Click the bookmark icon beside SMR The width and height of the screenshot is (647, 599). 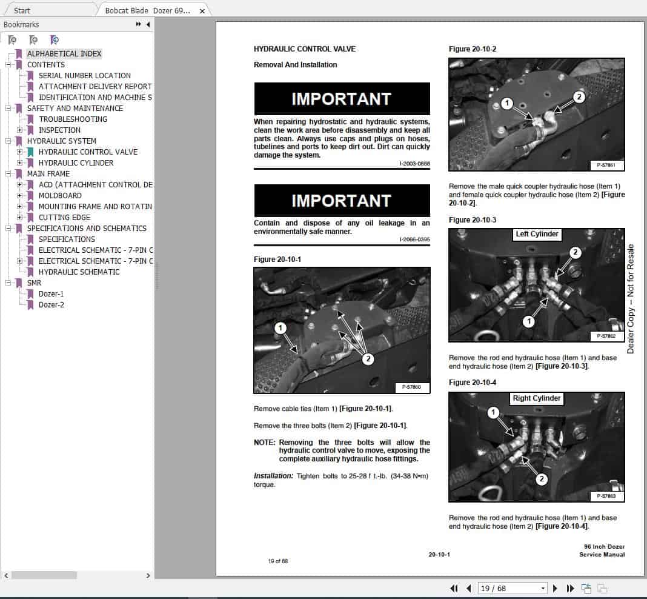click(x=19, y=283)
